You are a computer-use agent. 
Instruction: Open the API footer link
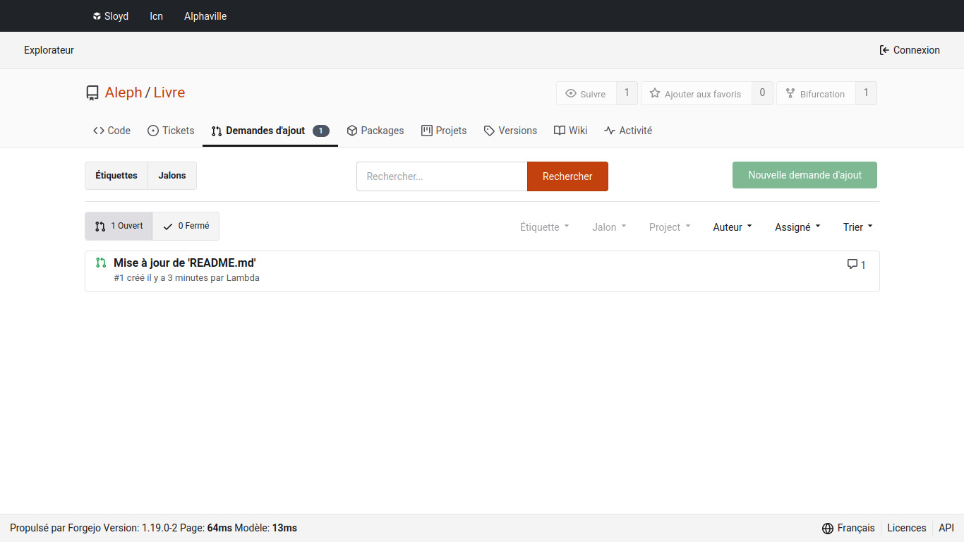[946, 528]
